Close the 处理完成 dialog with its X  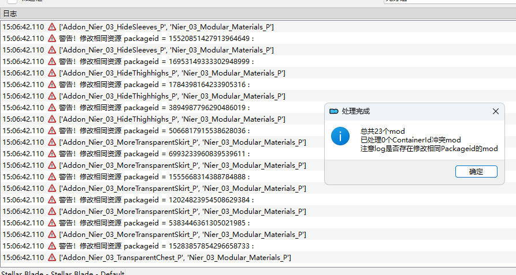496,111
